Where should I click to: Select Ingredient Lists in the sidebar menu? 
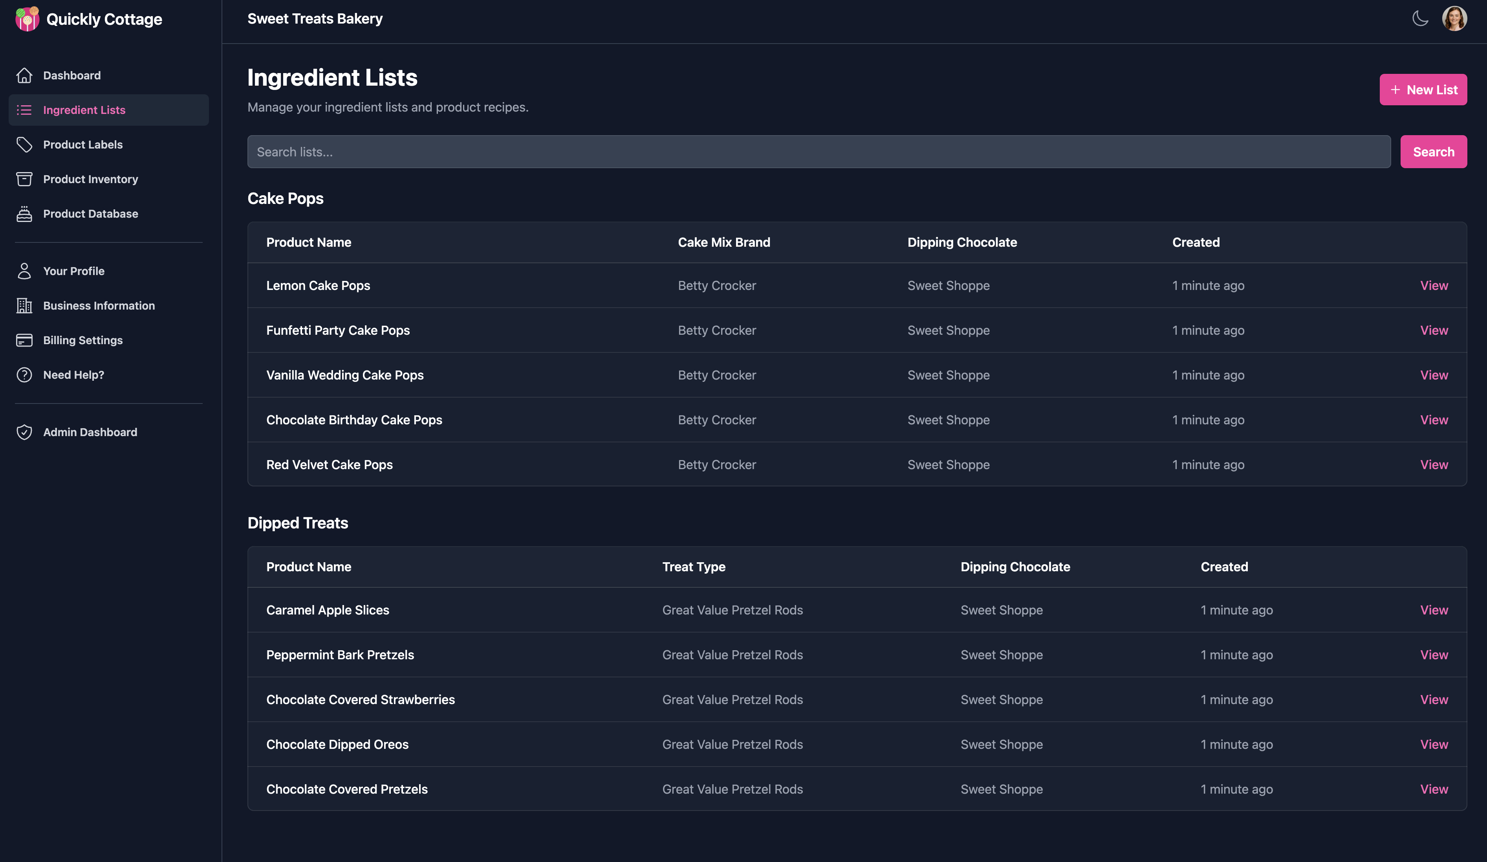[84, 110]
